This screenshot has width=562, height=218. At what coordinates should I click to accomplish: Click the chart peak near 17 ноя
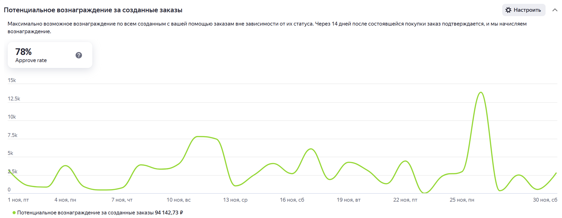pos(311,149)
